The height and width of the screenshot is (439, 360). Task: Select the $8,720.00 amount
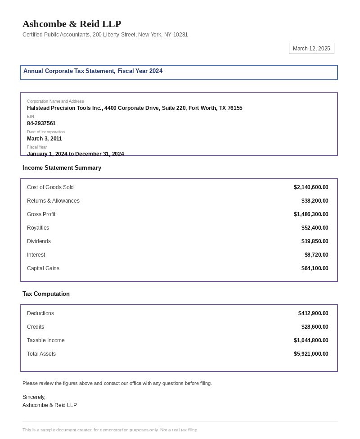[316, 255]
